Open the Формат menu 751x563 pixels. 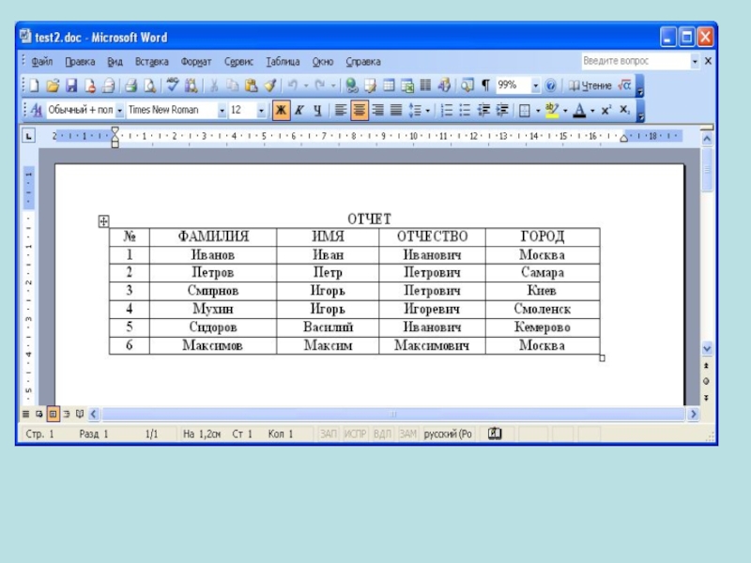coord(196,62)
